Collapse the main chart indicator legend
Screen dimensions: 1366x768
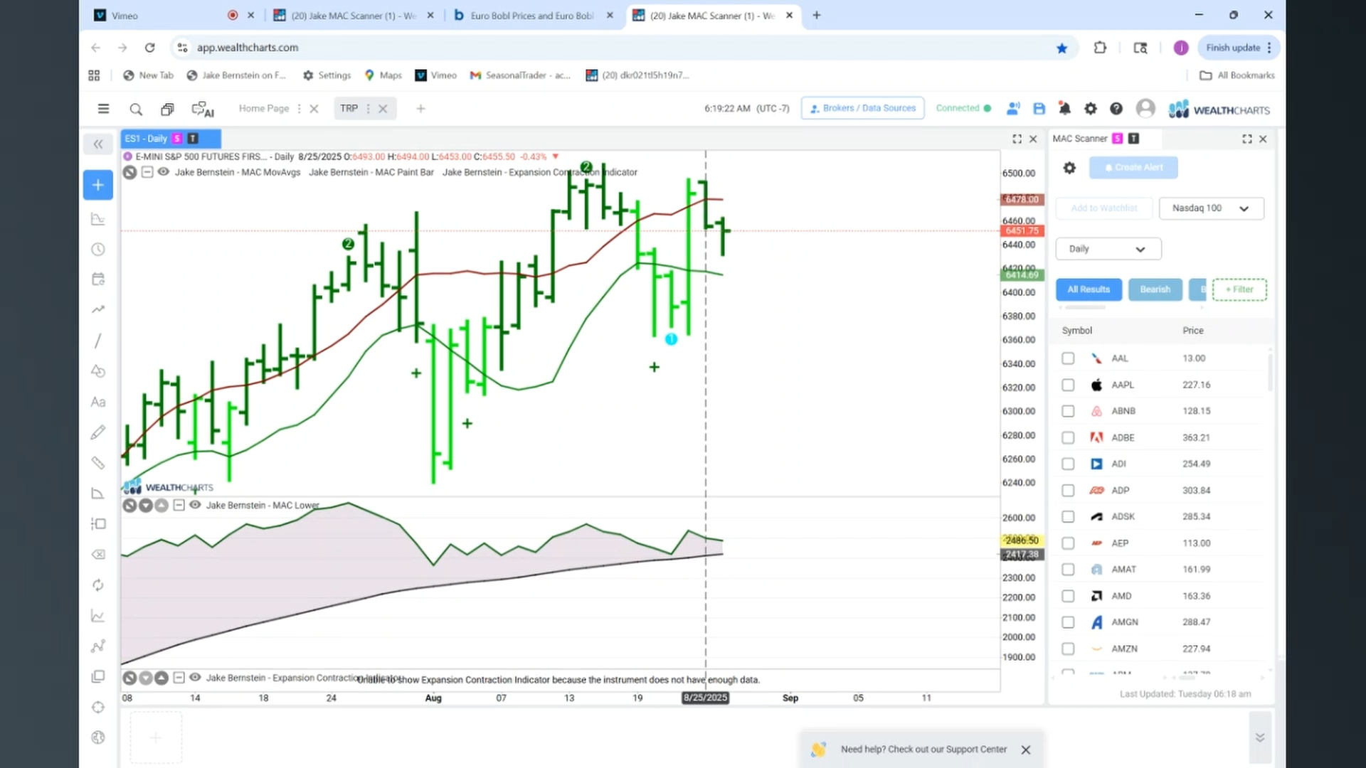[x=147, y=172]
